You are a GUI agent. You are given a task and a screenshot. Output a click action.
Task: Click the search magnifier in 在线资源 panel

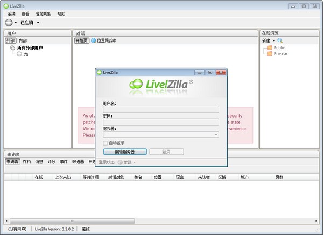pos(280,40)
